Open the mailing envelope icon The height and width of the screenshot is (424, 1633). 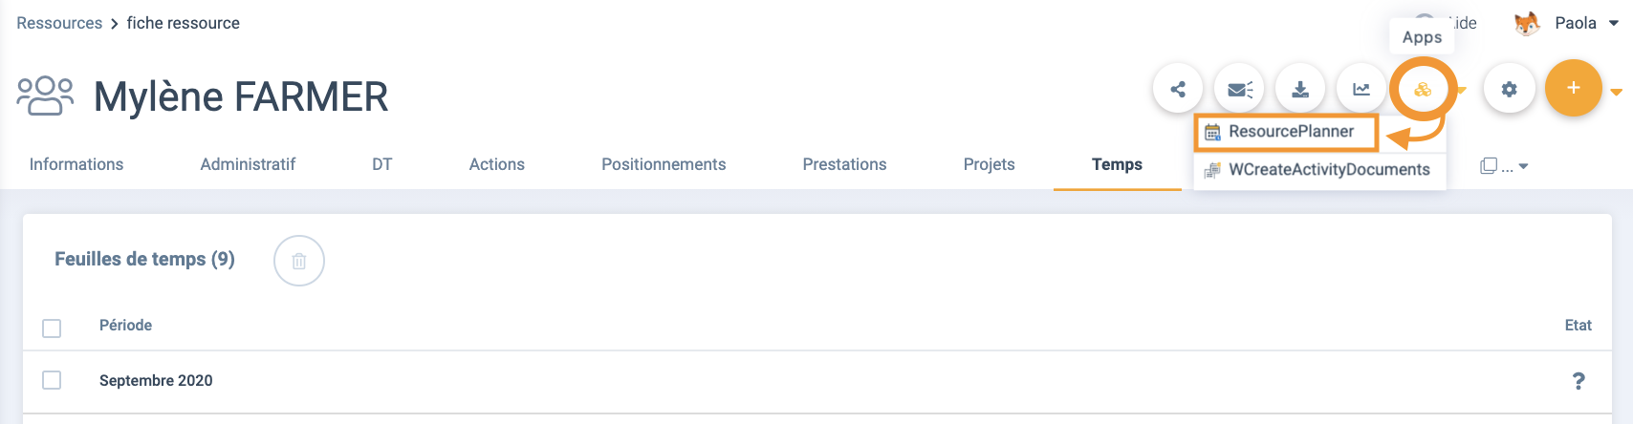pyautogui.click(x=1239, y=89)
